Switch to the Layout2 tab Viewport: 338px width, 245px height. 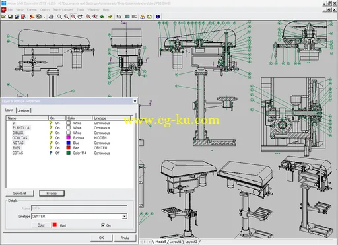pyautogui.click(x=191, y=242)
